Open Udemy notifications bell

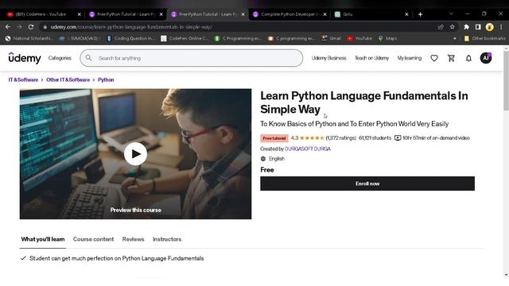(468, 58)
